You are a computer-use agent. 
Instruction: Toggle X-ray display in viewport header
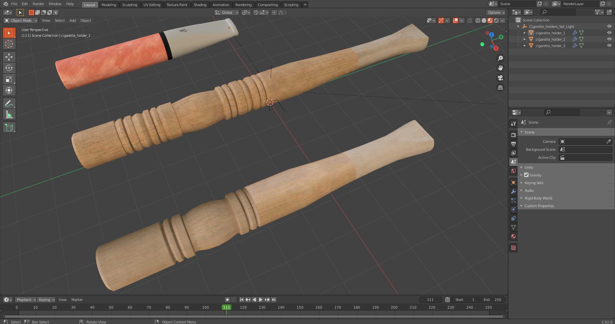pyautogui.click(x=470, y=20)
